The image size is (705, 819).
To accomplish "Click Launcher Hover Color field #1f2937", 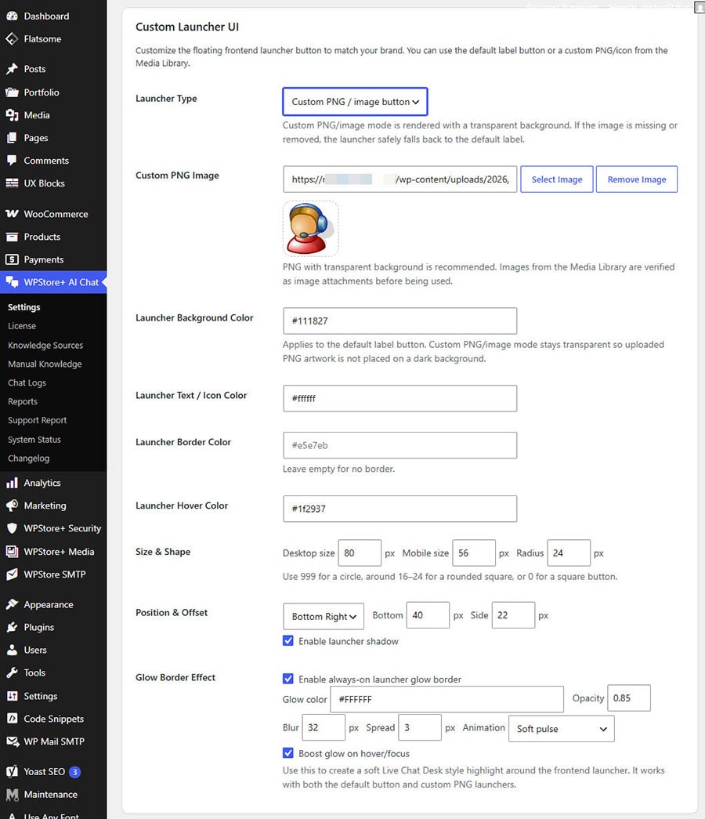I will coord(400,509).
